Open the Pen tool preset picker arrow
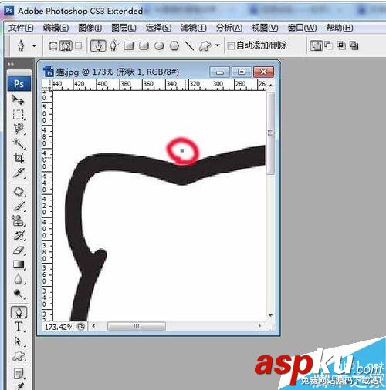 point(34,46)
